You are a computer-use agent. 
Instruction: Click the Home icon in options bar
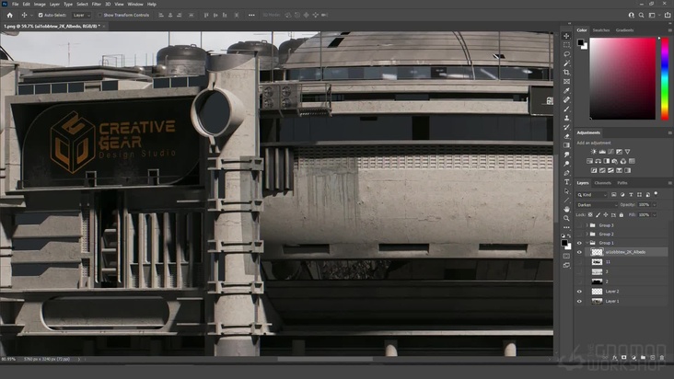pyautogui.click(x=10, y=15)
